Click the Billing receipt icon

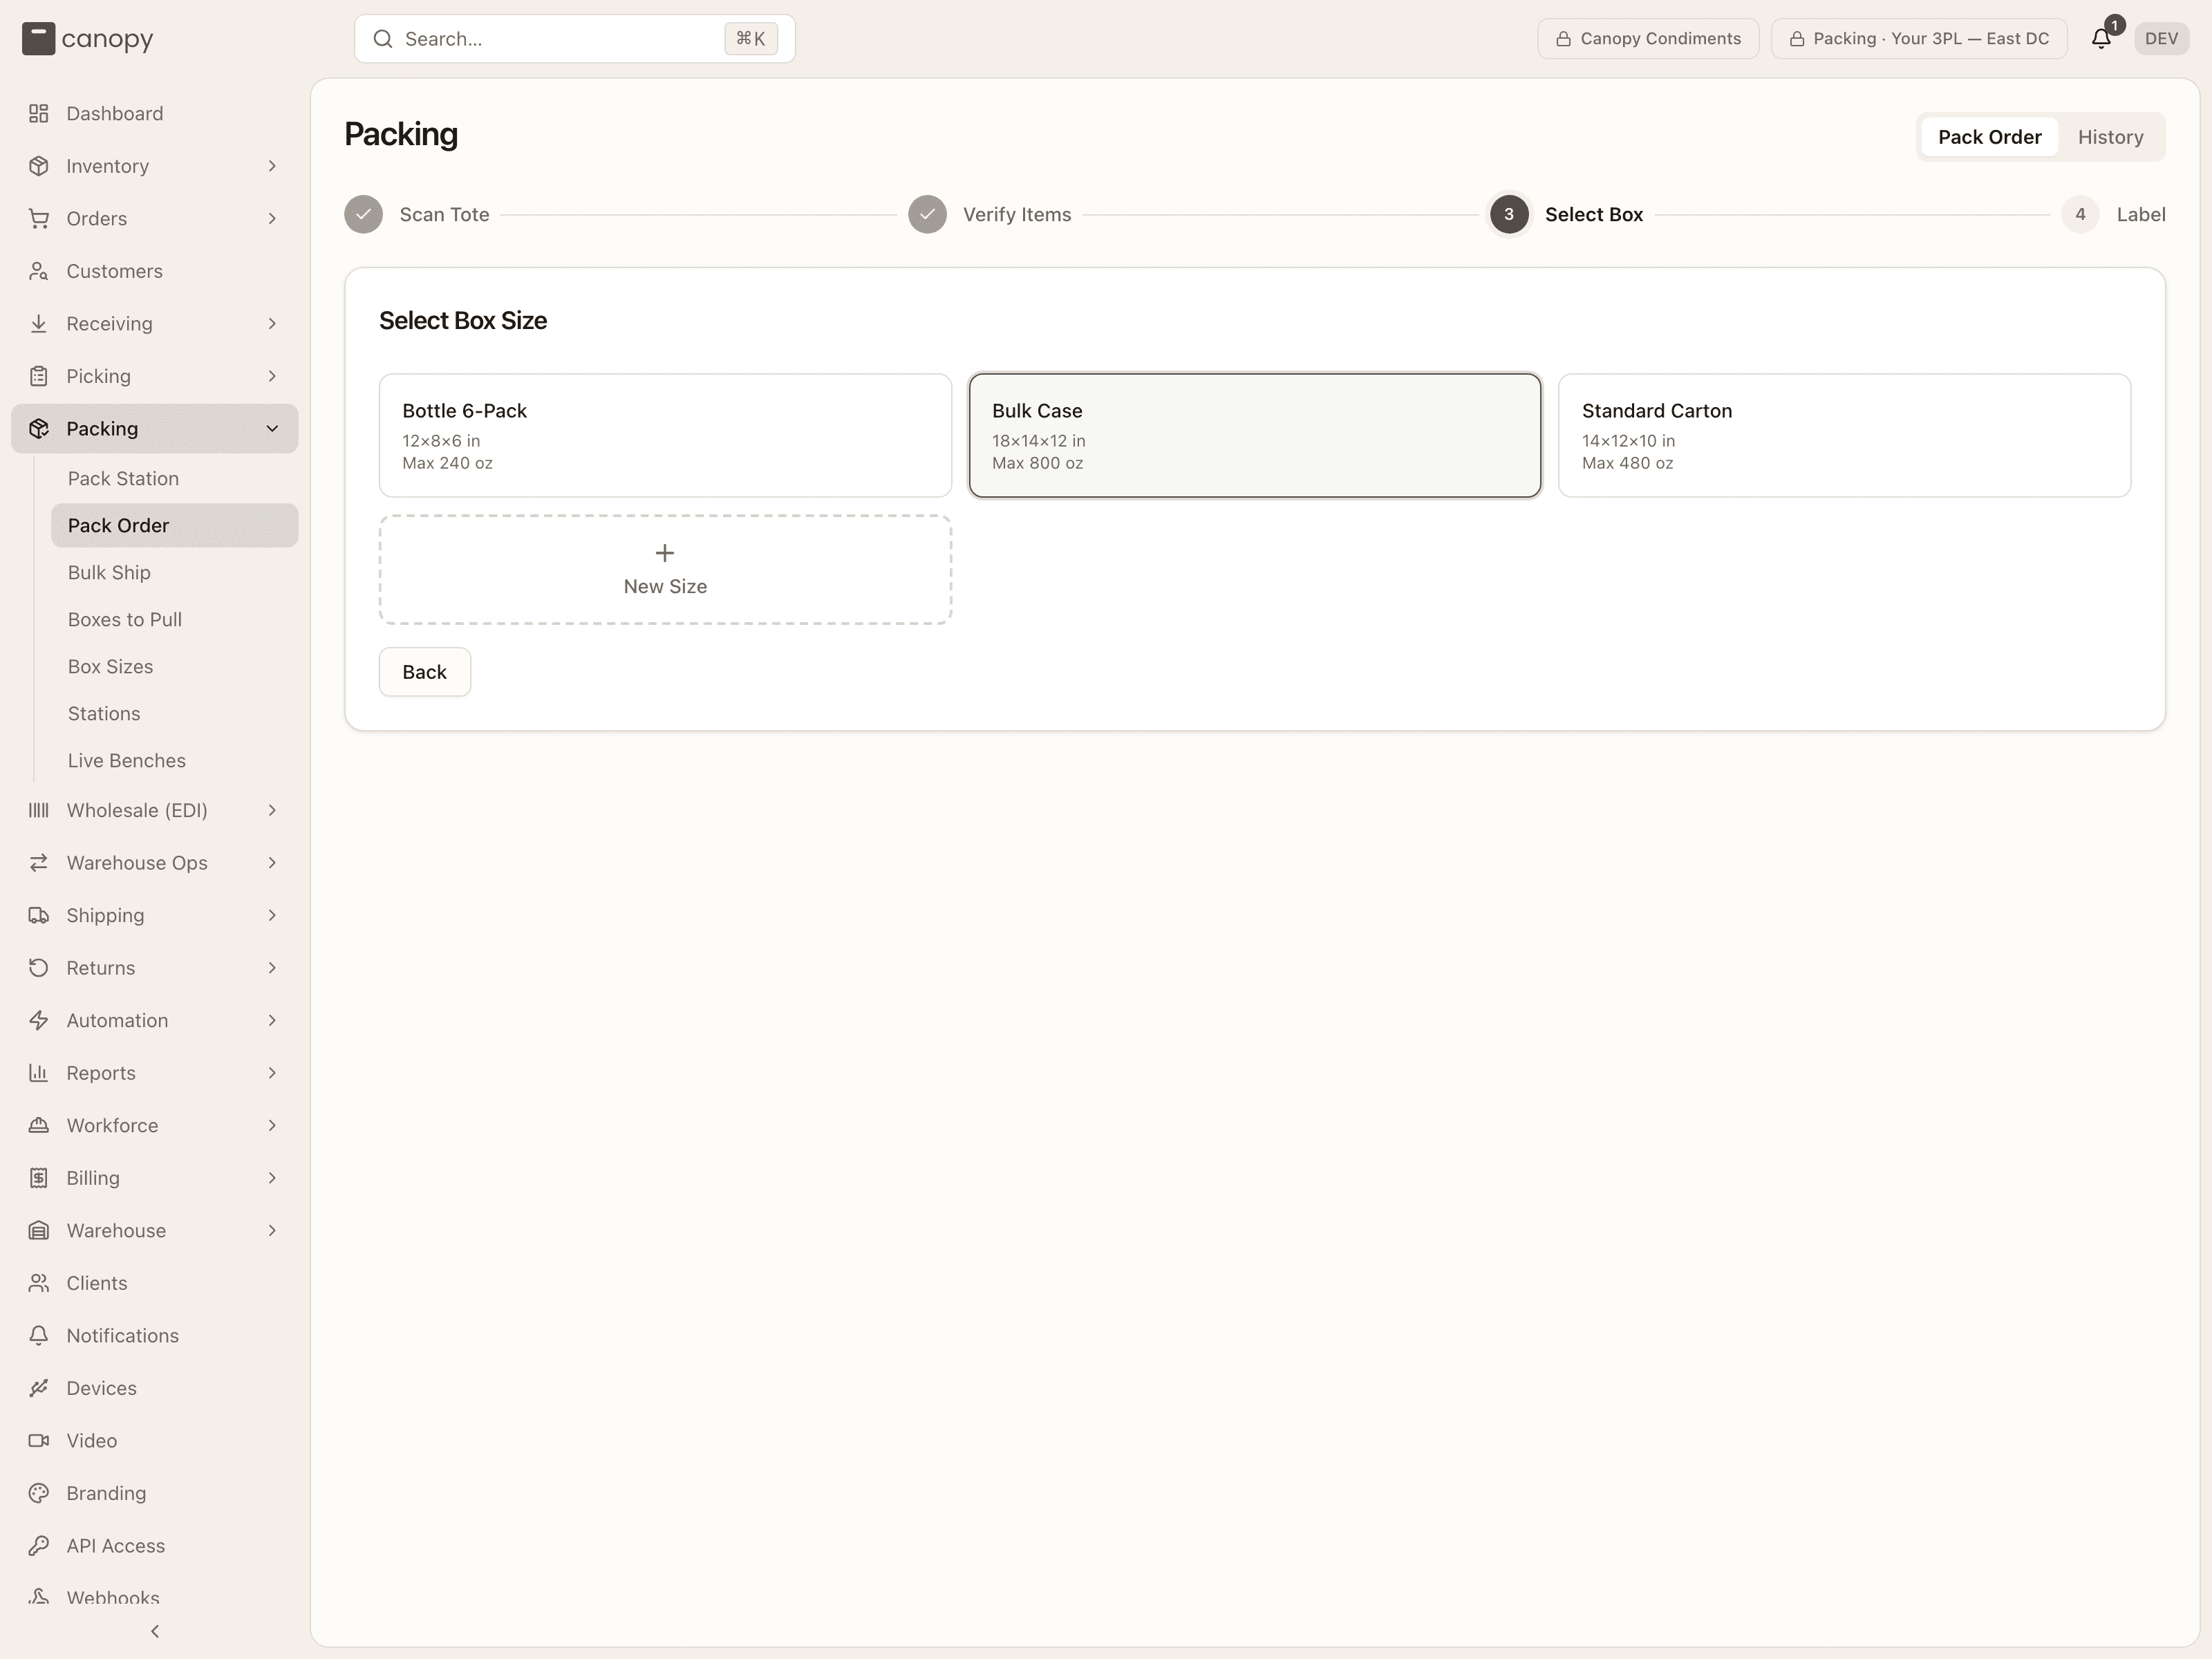click(x=39, y=1178)
